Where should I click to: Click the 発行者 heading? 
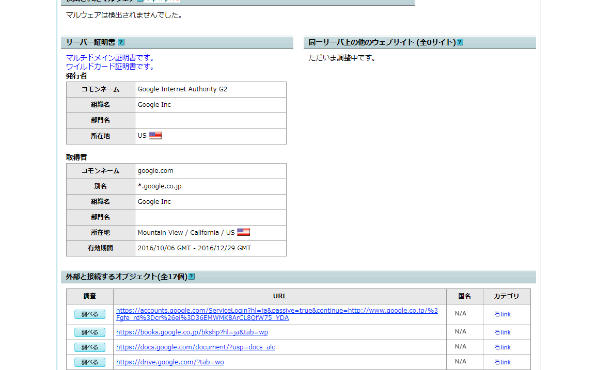tap(76, 76)
